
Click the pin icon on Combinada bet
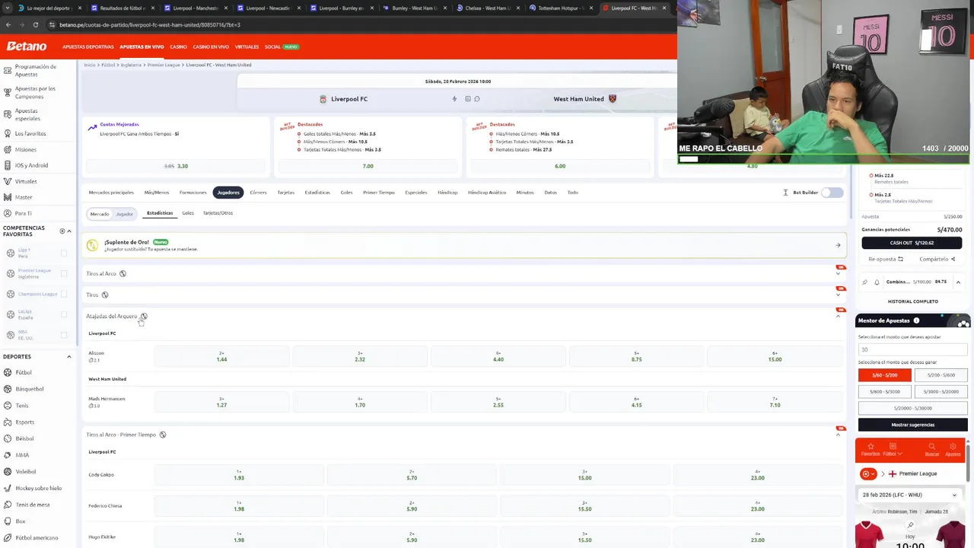click(864, 282)
